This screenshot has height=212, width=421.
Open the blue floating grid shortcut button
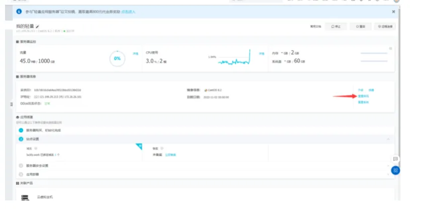(395, 170)
